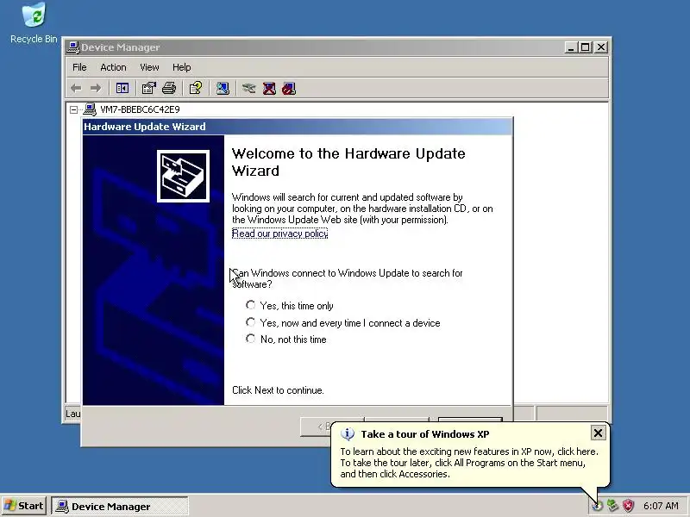This screenshot has width=690, height=517.
Task: Open Properties via the toolbar icon
Action: (x=148, y=89)
